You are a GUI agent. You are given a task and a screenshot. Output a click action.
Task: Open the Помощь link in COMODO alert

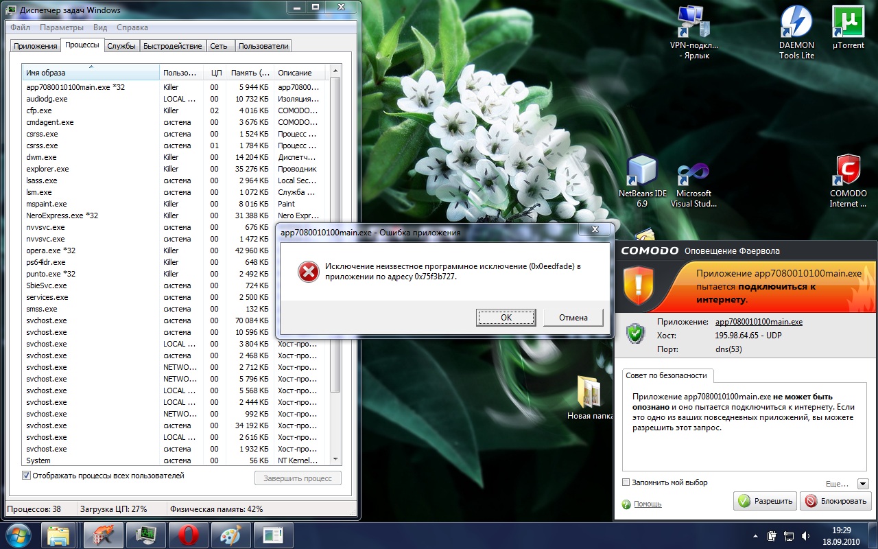648,504
